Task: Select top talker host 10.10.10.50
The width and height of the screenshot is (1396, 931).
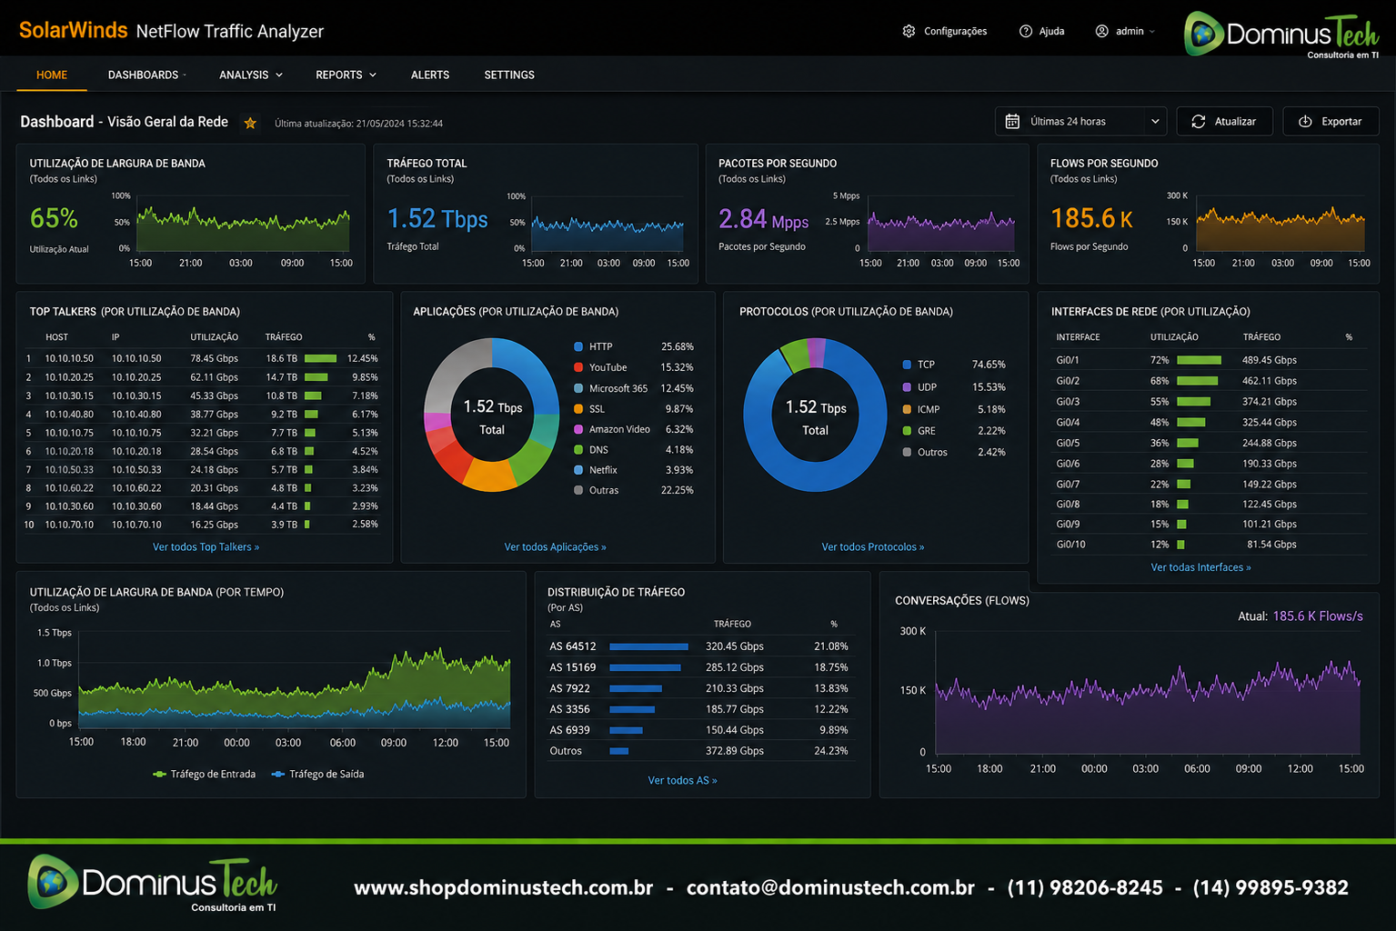Action: 69,359
